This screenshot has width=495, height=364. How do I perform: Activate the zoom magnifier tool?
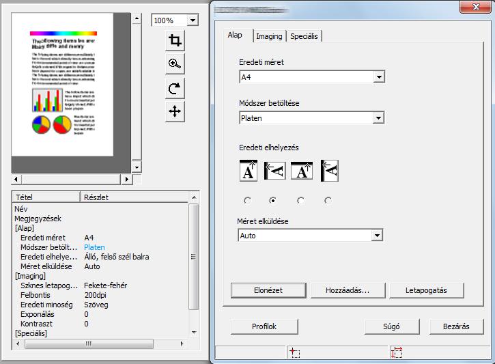tap(175, 64)
